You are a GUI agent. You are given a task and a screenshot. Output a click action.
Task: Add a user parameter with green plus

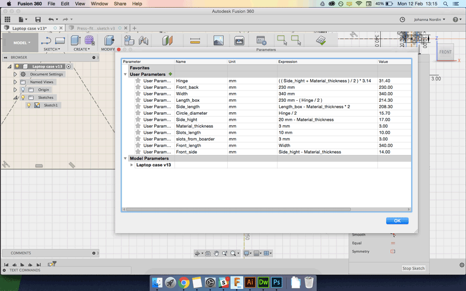pos(170,74)
